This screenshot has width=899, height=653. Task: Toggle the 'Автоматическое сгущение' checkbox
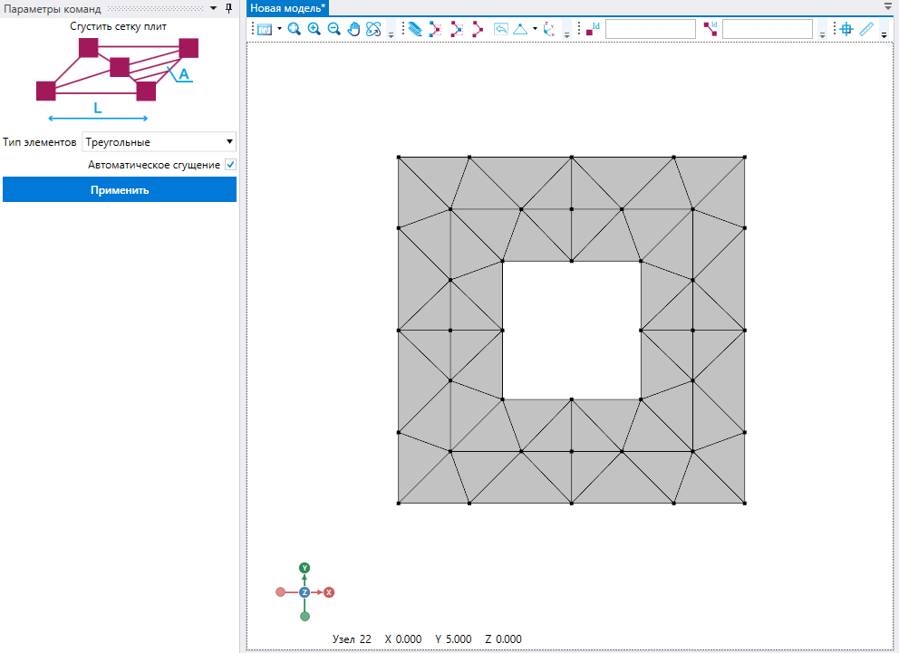(x=230, y=165)
